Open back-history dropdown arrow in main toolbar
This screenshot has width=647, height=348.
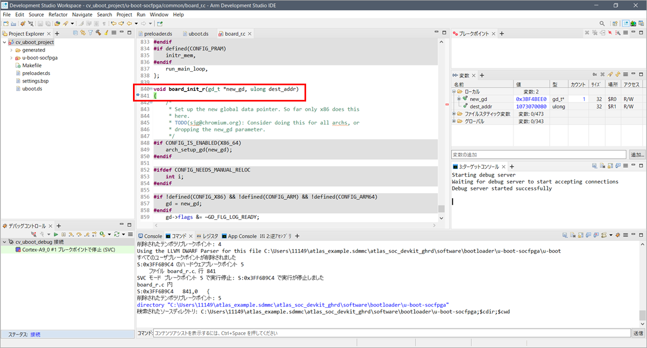(x=136, y=23)
